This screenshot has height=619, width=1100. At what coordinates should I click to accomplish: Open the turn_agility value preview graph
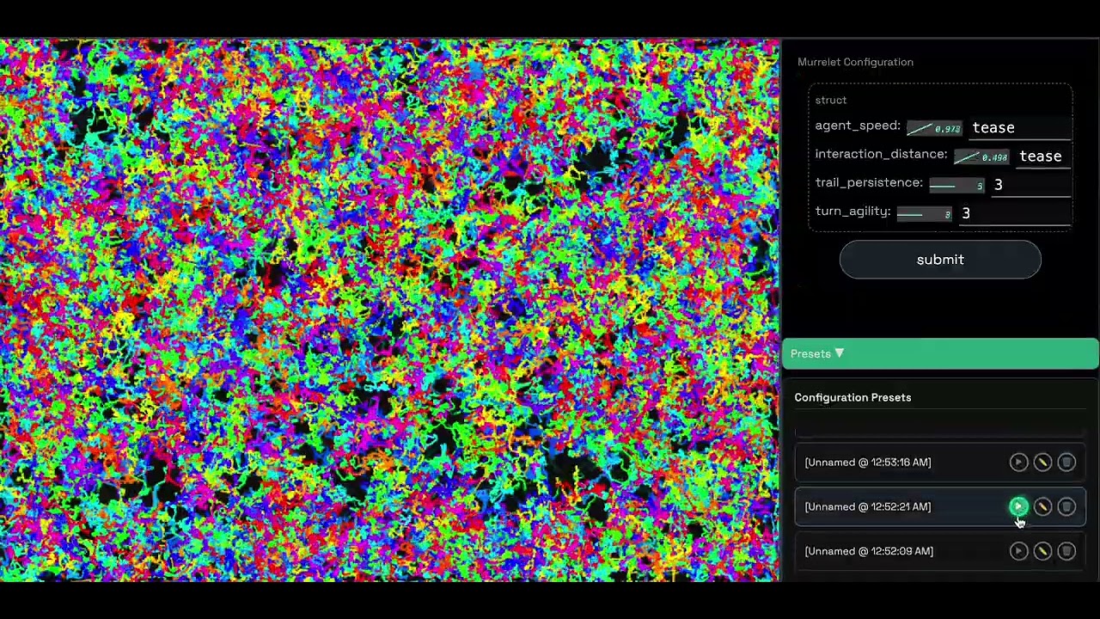tap(925, 213)
